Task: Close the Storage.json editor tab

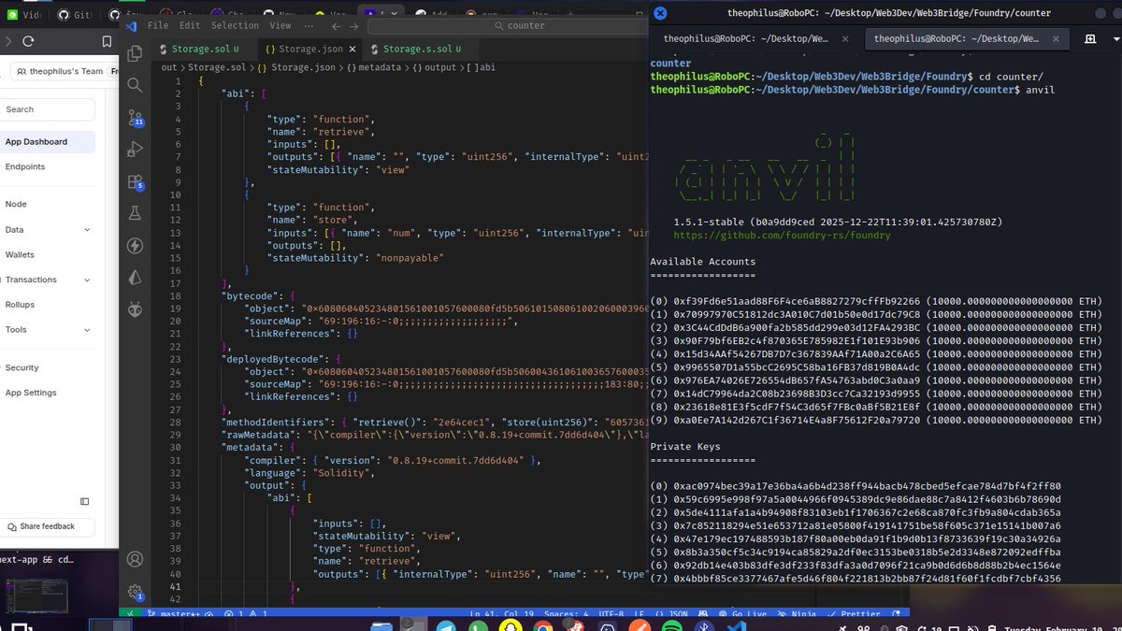Action: tap(352, 50)
